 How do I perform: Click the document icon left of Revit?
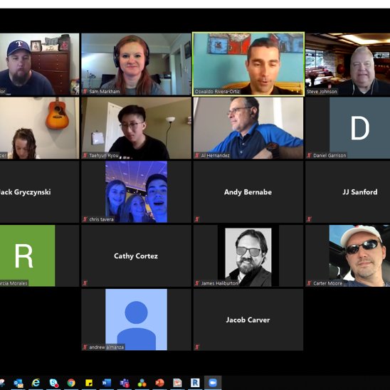177,383
